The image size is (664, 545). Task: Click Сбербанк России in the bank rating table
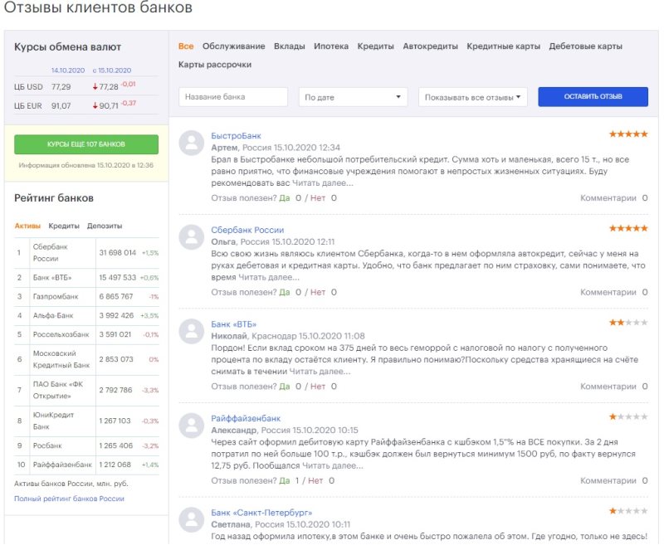(x=51, y=253)
